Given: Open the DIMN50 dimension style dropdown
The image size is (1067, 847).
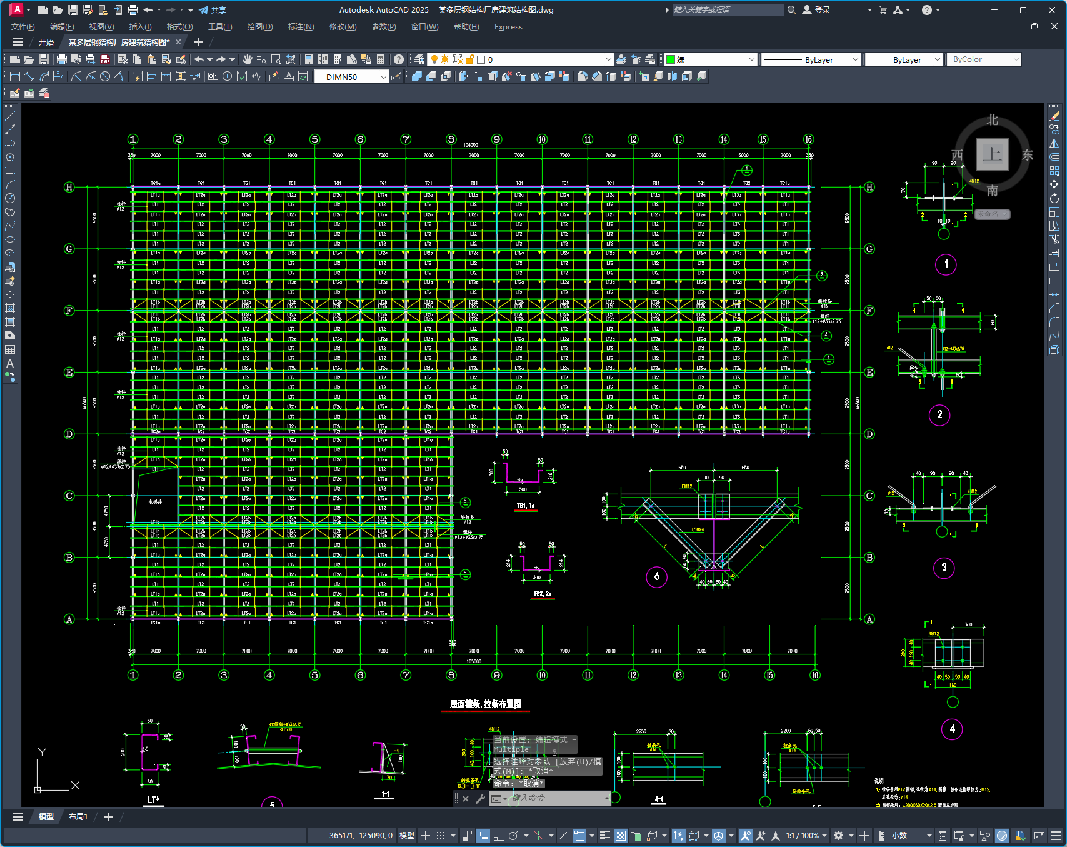Looking at the screenshot, I should [383, 77].
